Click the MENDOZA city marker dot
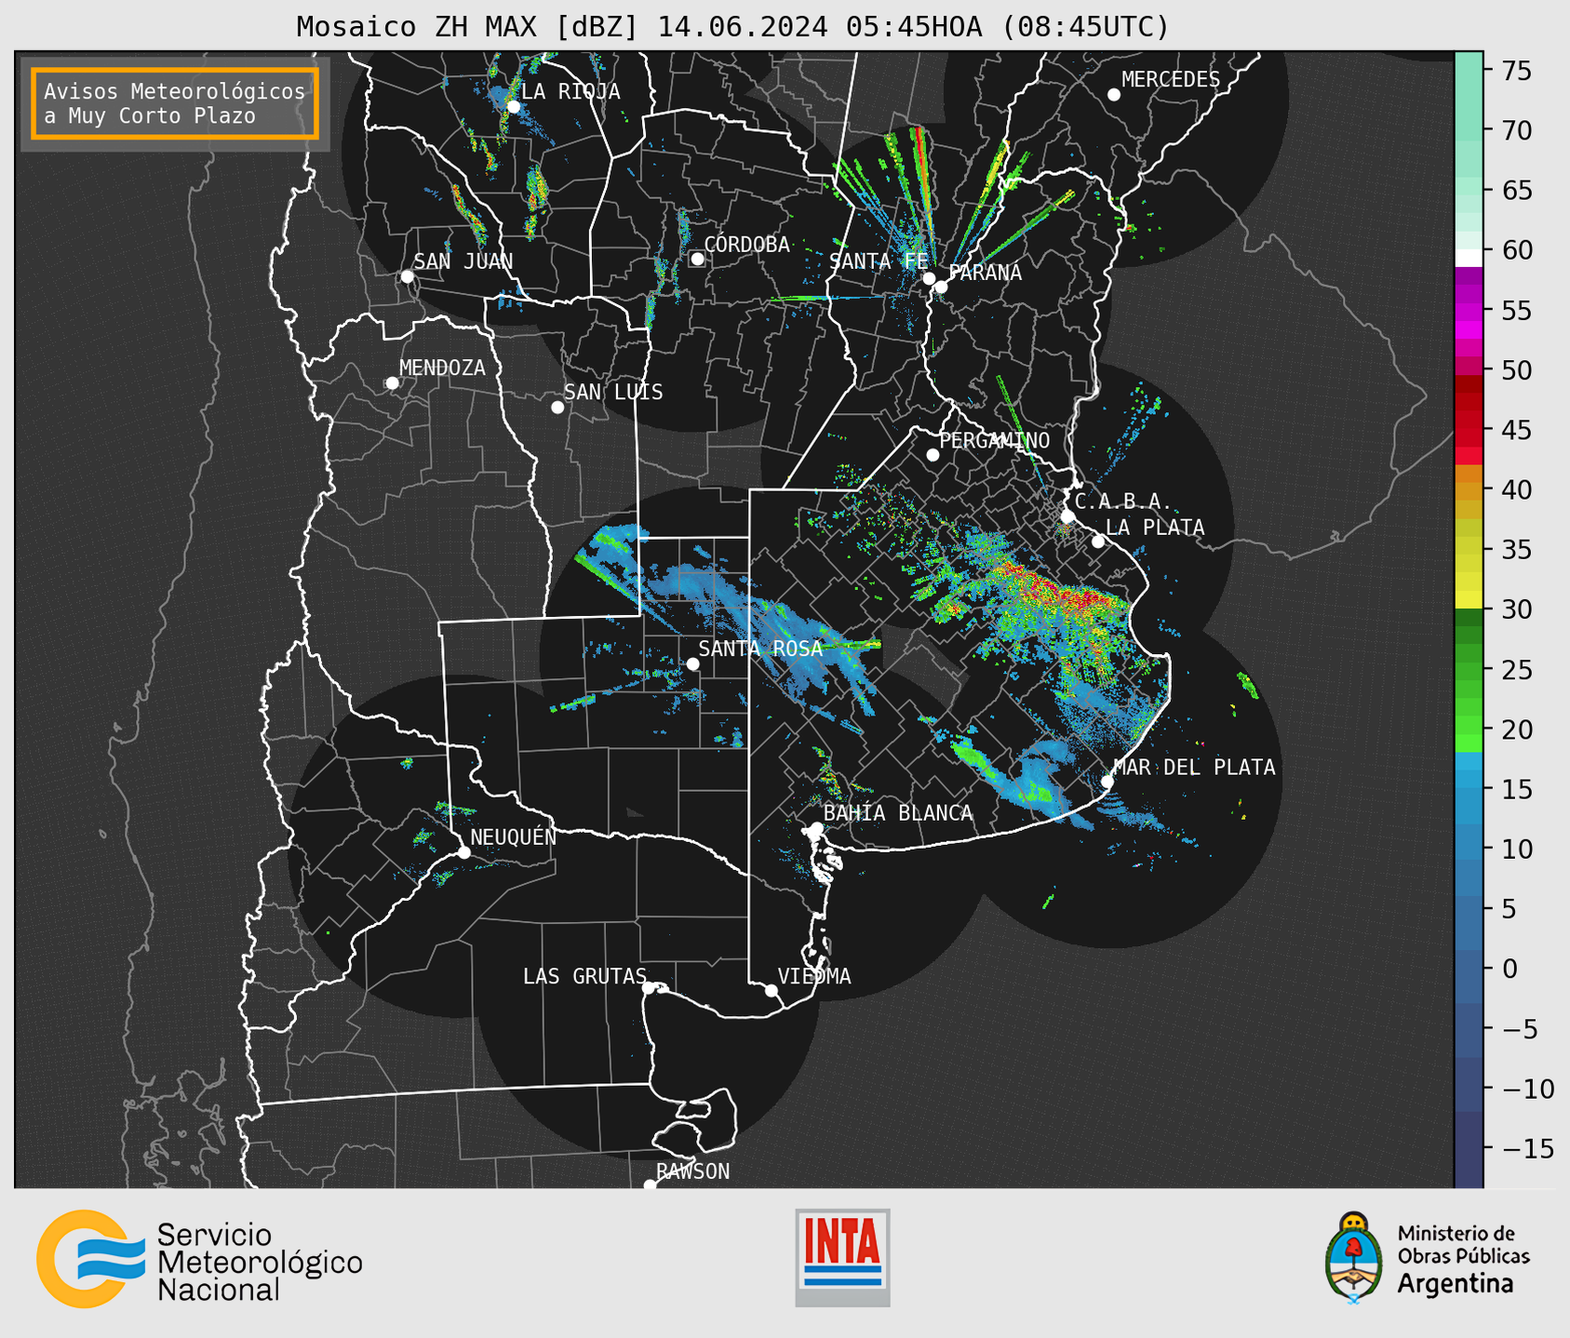 click(x=392, y=383)
